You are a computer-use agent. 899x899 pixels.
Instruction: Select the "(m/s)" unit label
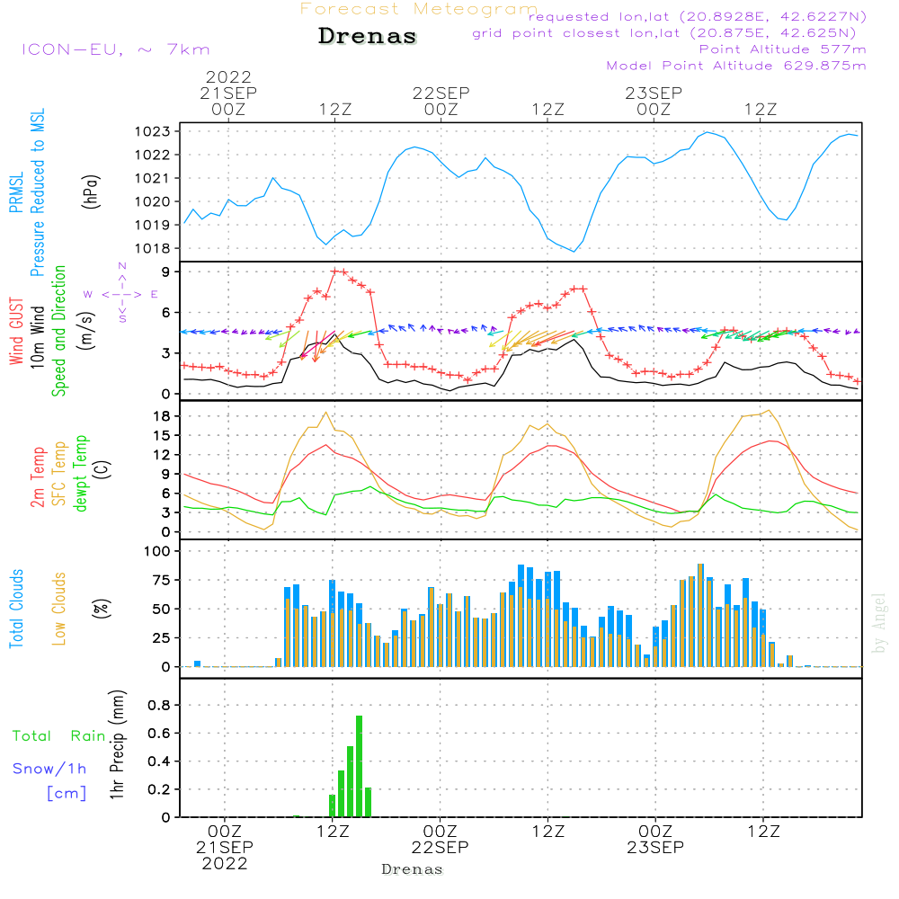(x=86, y=331)
